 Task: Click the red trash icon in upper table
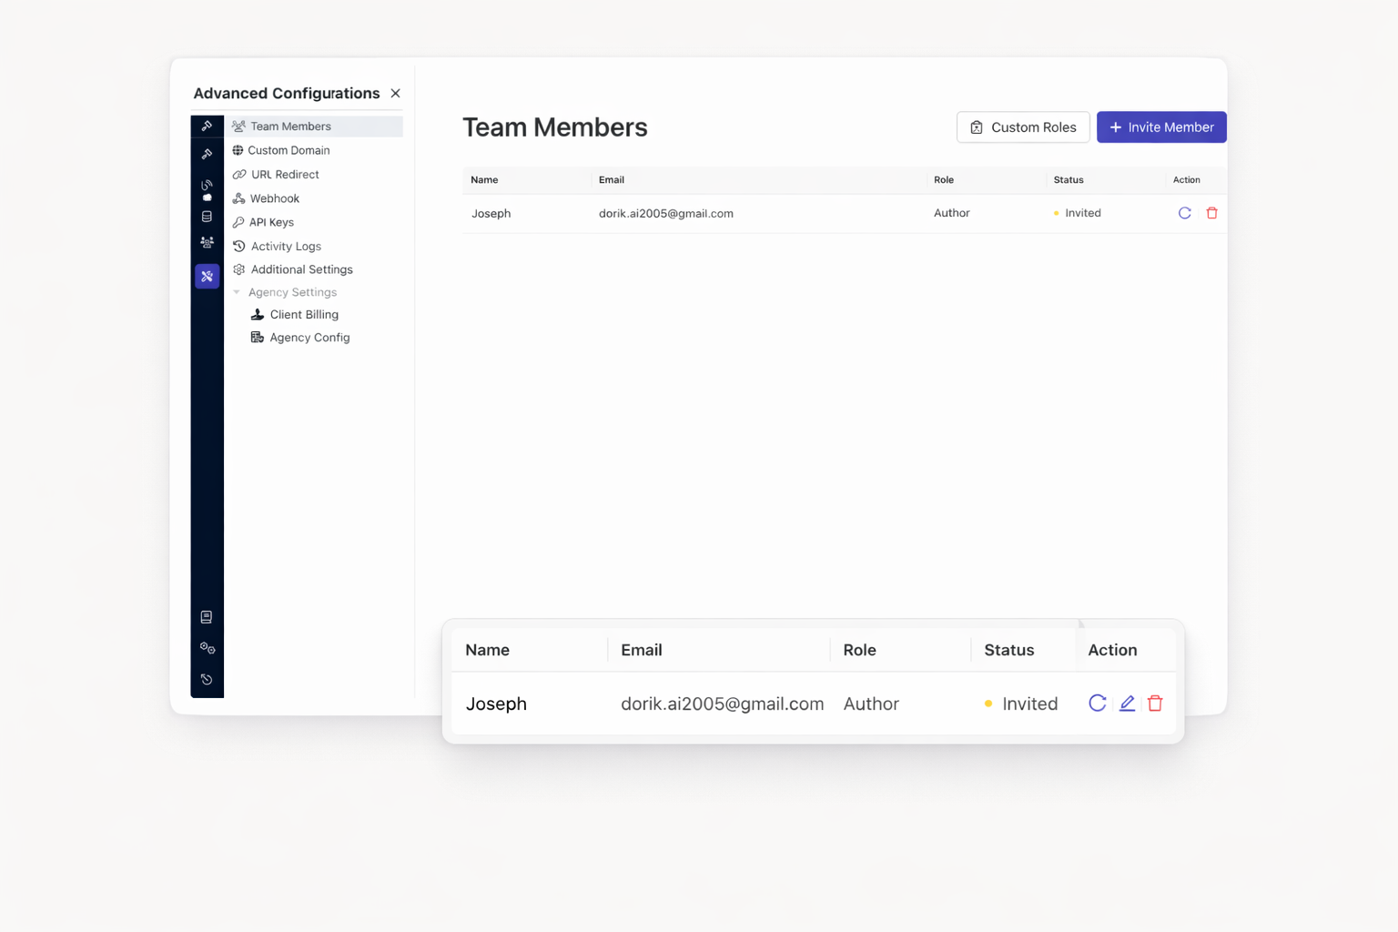1211,213
